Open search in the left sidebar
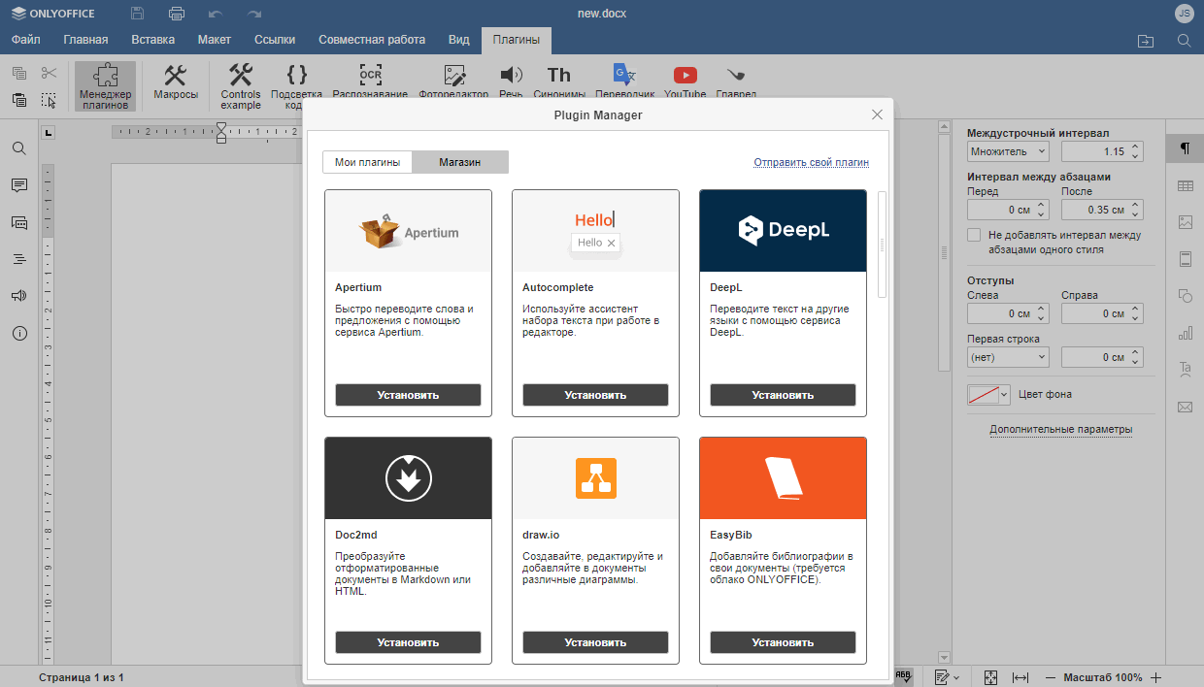The width and height of the screenshot is (1204, 687). (19, 148)
